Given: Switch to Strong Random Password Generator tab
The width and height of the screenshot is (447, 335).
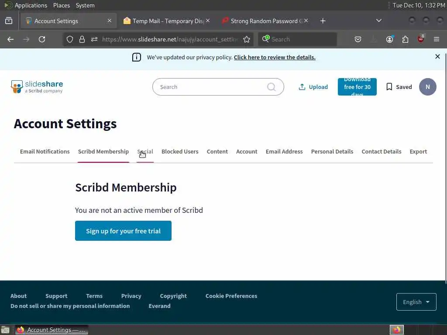Looking at the screenshot, I should 265,21.
